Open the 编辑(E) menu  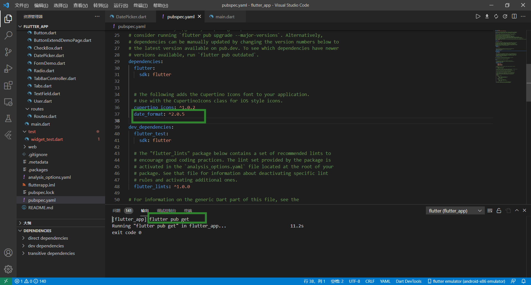(41, 5)
